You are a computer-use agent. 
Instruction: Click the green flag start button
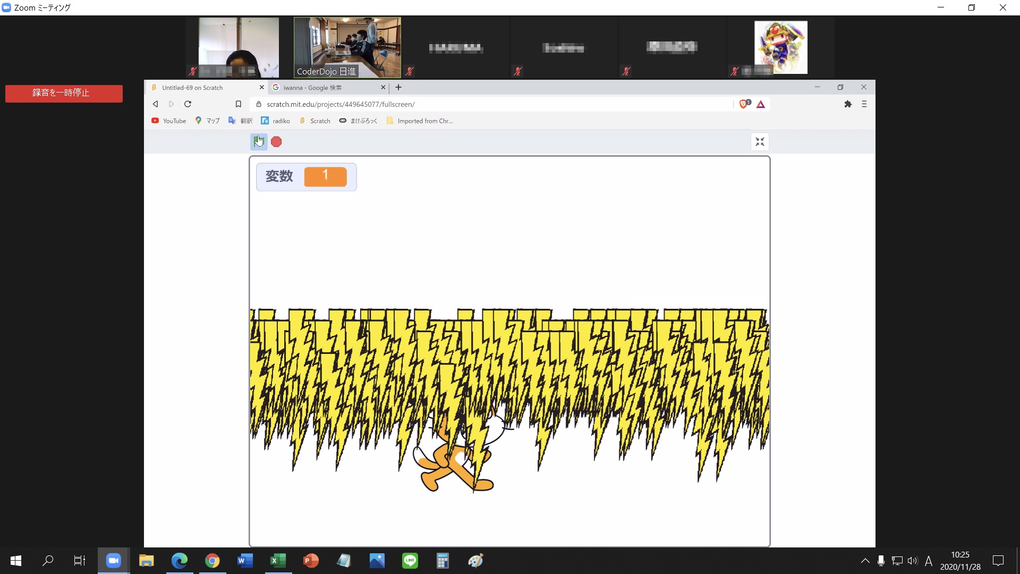click(259, 141)
